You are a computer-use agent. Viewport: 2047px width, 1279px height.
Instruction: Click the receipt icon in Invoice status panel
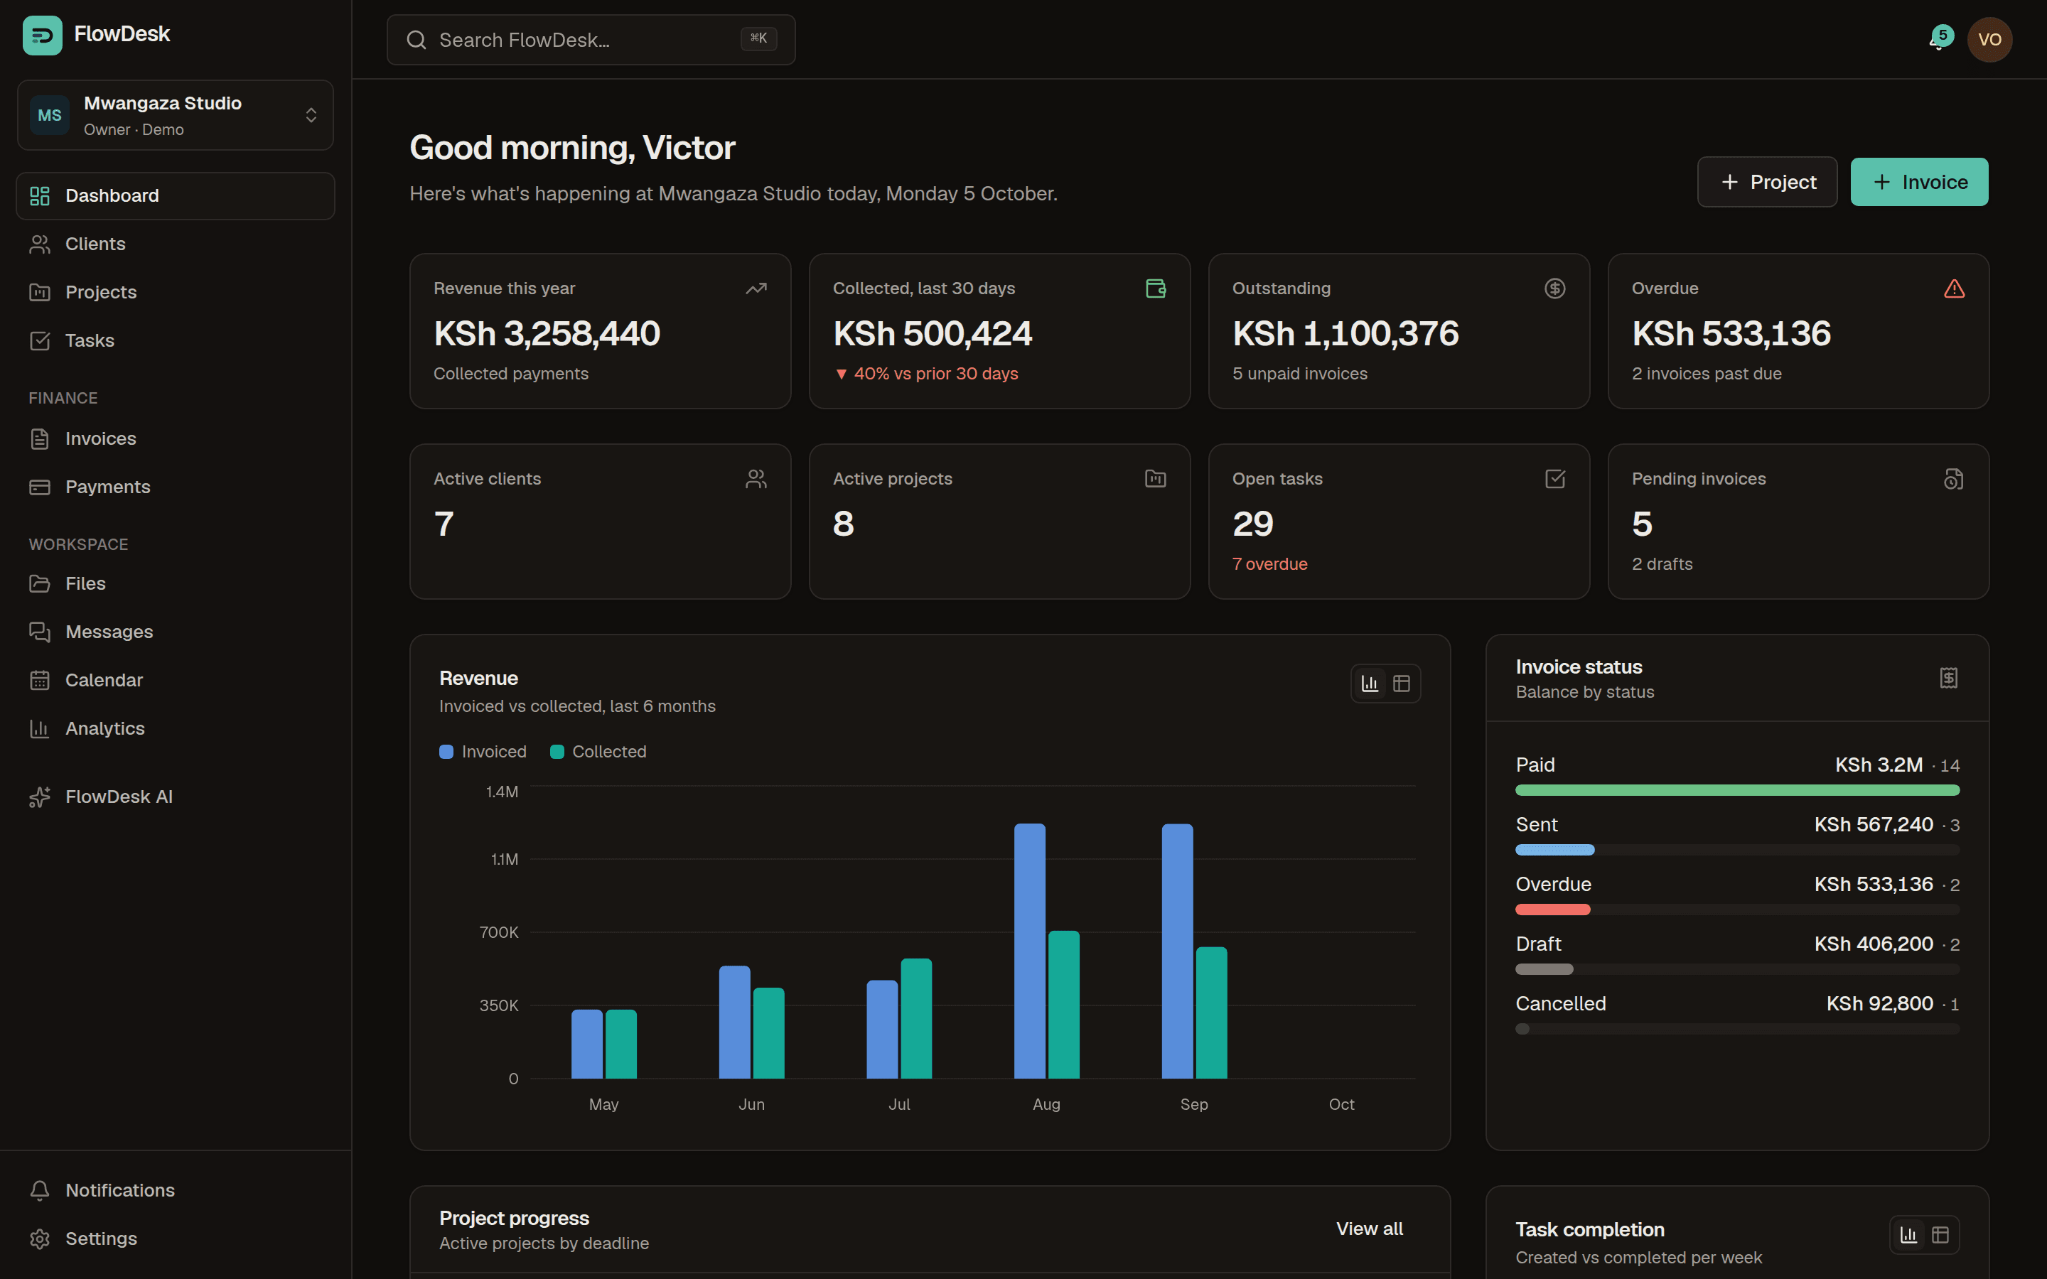point(1949,678)
